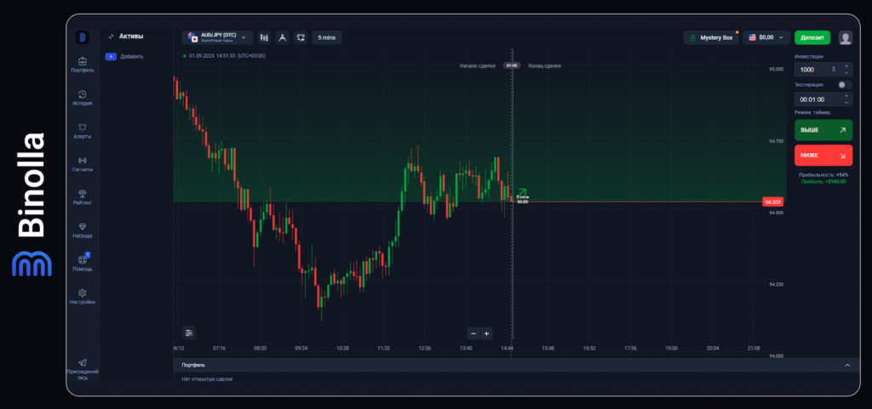Viewport: 872px width, 409px height.
Task: Open the Рейтинг trophy icon
Action: (x=83, y=196)
